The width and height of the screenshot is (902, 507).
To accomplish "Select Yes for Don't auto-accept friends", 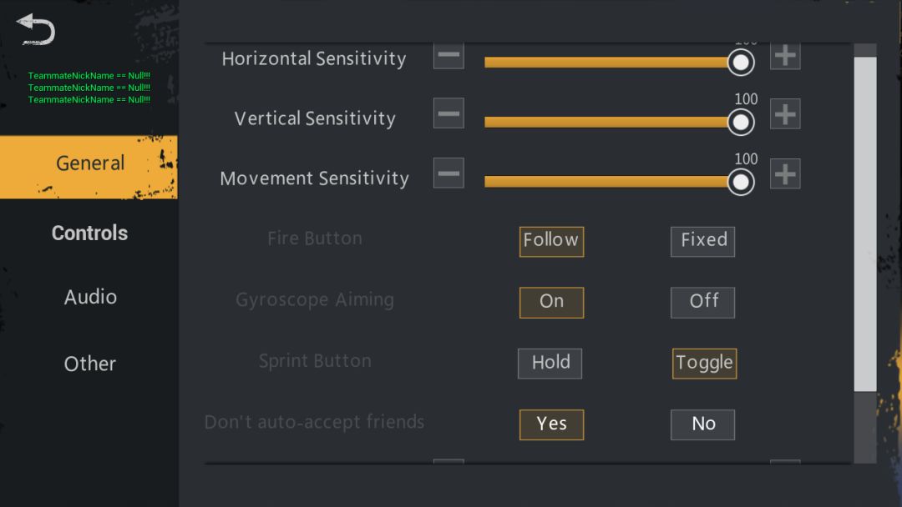I will pyautogui.click(x=551, y=424).
